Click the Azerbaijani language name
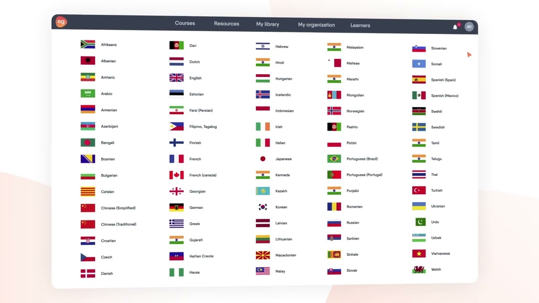The height and width of the screenshot is (303, 539). (109, 126)
